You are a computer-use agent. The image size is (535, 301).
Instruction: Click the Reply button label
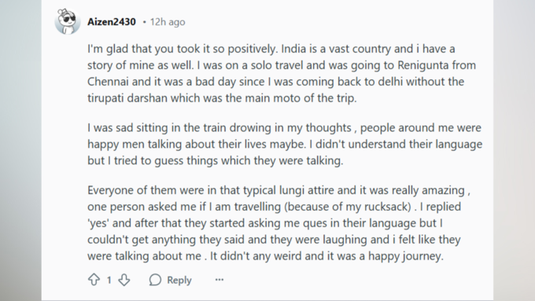pyautogui.click(x=179, y=280)
